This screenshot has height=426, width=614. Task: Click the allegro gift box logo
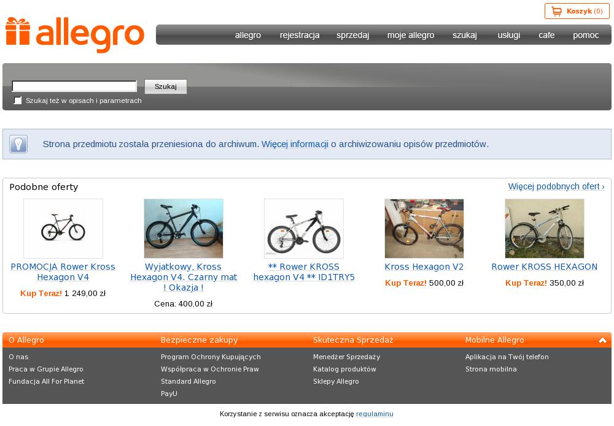(75, 35)
